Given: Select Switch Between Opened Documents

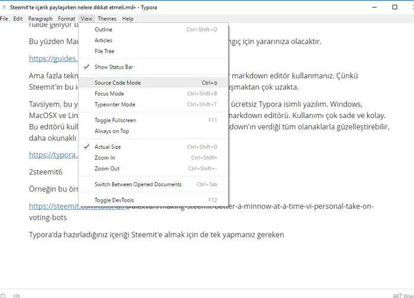Looking at the screenshot, I should click(x=153, y=184).
